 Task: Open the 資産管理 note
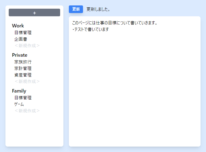23,75
